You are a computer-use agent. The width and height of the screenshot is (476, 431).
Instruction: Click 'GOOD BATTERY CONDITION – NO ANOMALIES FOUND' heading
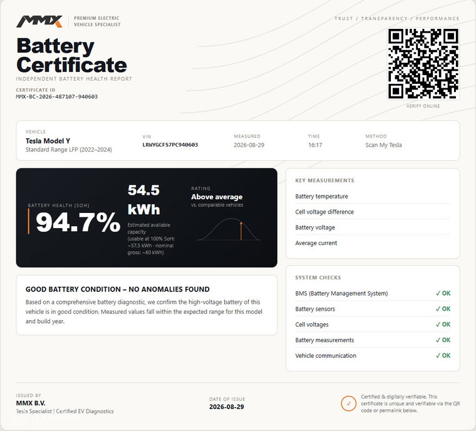coord(118,289)
